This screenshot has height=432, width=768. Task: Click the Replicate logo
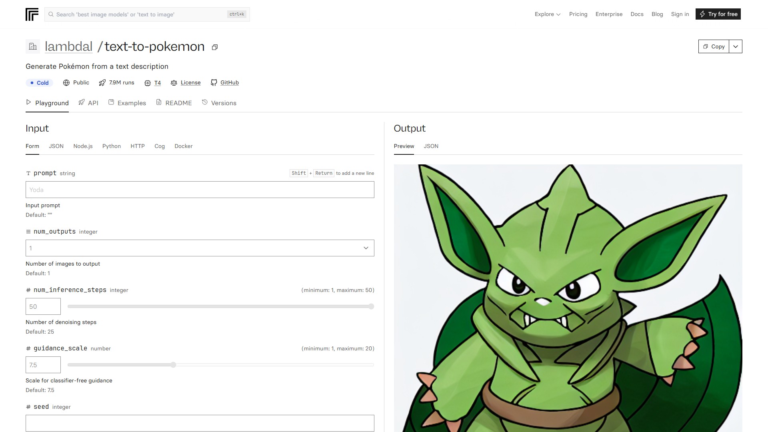click(32, 14)
